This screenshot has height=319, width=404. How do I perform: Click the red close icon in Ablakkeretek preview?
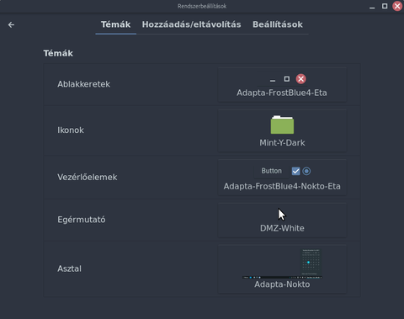(x=300, y=79)
